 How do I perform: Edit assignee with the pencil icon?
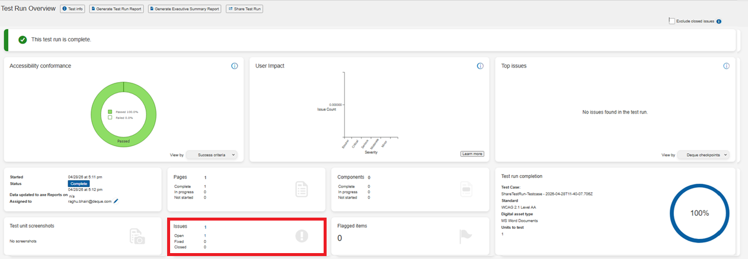(x=116, y=201)
